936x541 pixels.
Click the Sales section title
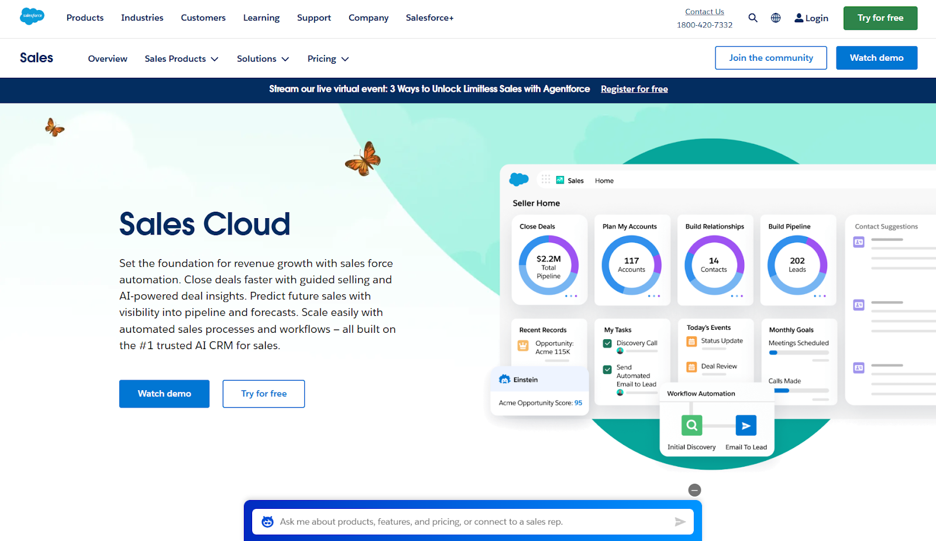tap(36, 58)
